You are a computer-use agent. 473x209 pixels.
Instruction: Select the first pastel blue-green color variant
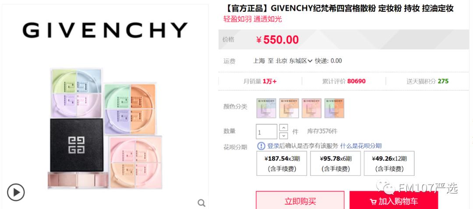click(266, 108)
